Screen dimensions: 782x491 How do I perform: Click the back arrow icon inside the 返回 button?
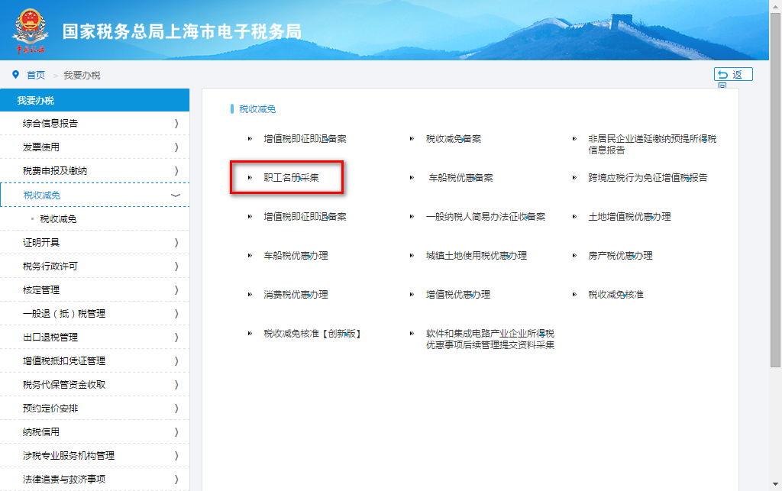tap(724, 74)
